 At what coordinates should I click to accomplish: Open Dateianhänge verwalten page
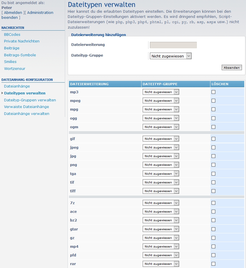pyautogui.click(x=27, y=114)
